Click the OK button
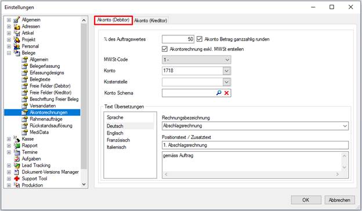The image size is (362, 211). [x=306, y=200]
